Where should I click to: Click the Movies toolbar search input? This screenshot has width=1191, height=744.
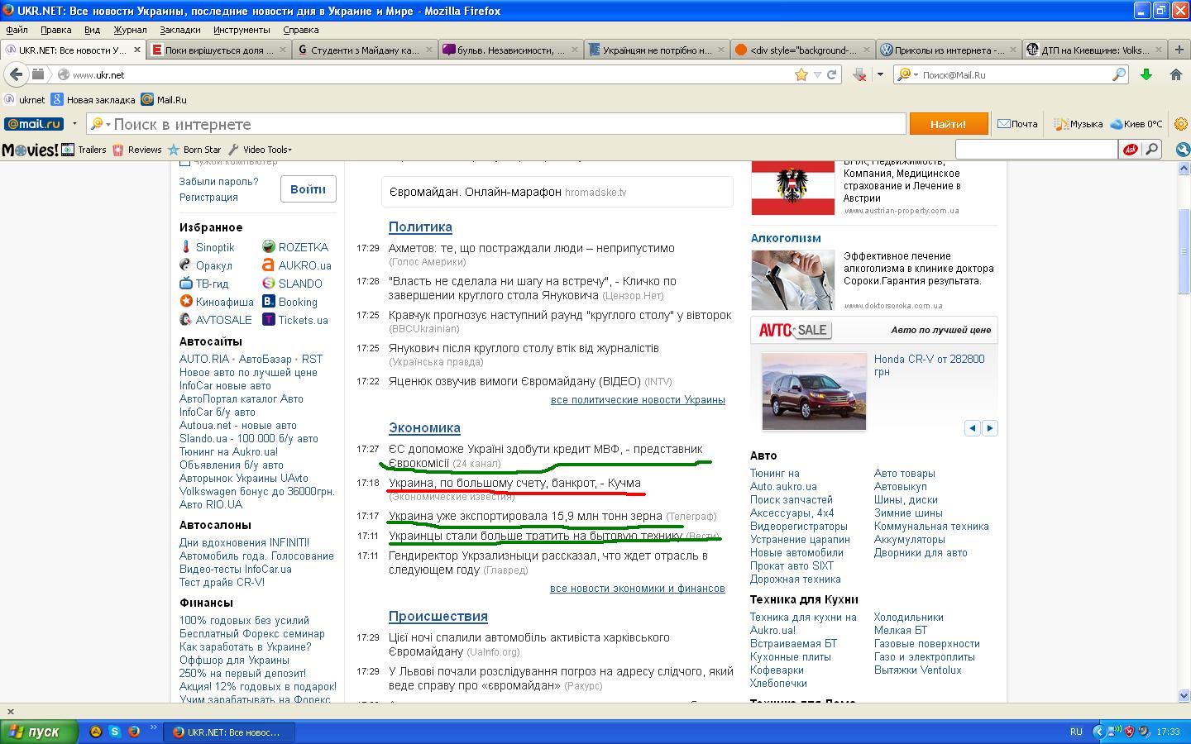[x=1037, y=150]
